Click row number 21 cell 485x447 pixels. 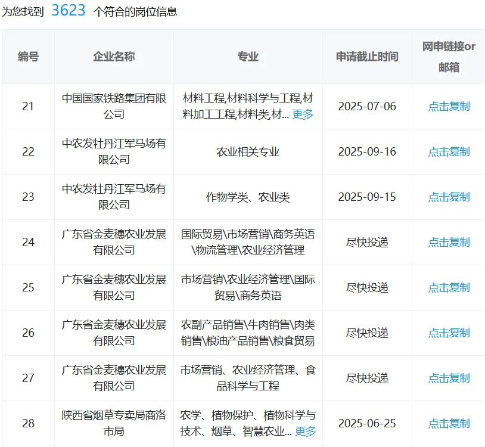pyautogui.click(x=28, y=107)
